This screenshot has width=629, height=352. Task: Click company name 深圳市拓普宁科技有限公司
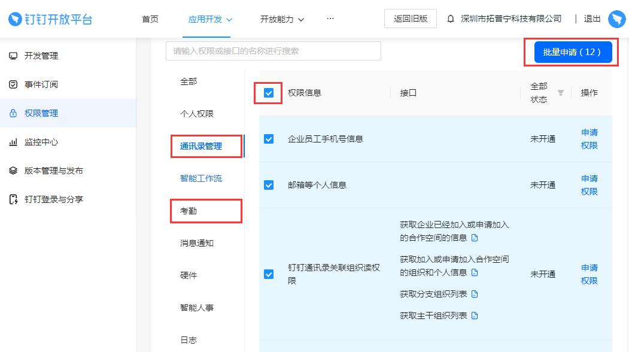(x=511, y=19)
